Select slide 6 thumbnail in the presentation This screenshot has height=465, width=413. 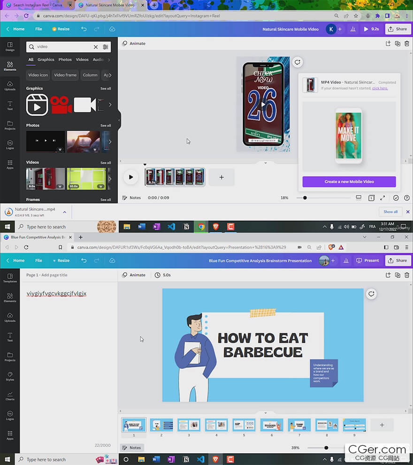coord(272,425)
